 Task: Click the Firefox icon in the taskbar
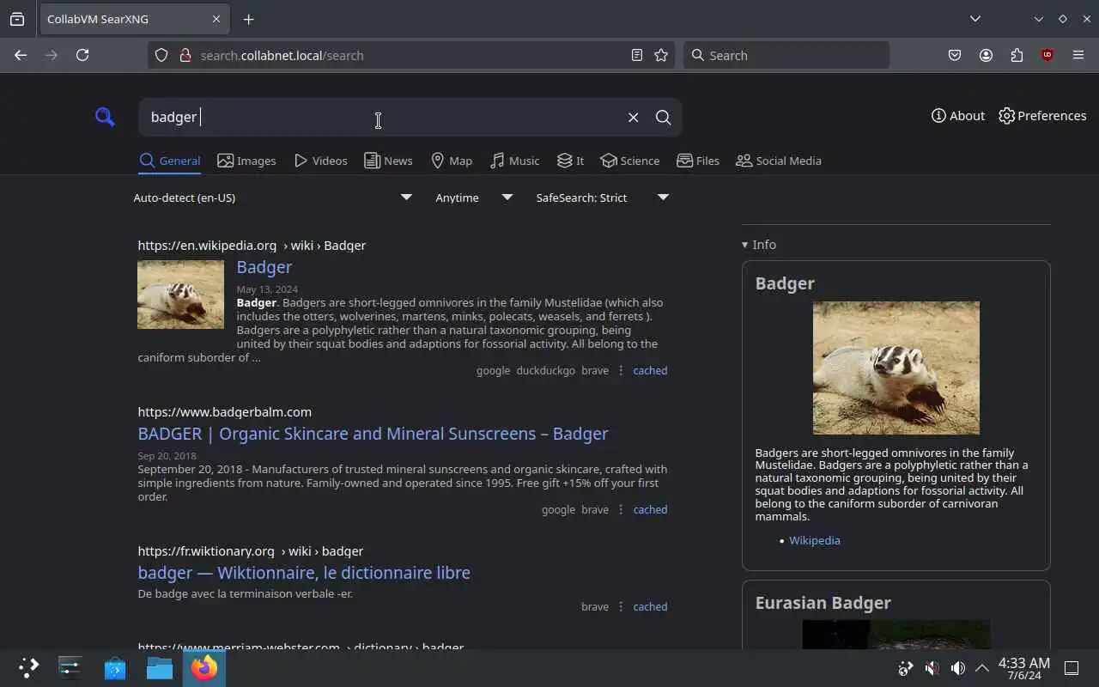click(204, 668)
